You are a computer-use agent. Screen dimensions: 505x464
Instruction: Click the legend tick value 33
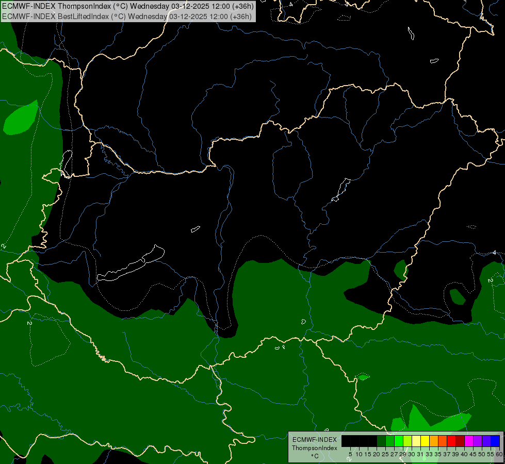[x=429, y=454]
